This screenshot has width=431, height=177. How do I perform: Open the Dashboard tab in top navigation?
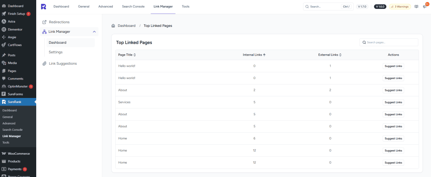[x=61, y=7]
